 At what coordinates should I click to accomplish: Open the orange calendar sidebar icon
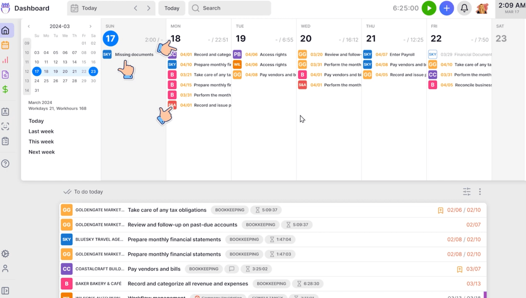(5, 45)
